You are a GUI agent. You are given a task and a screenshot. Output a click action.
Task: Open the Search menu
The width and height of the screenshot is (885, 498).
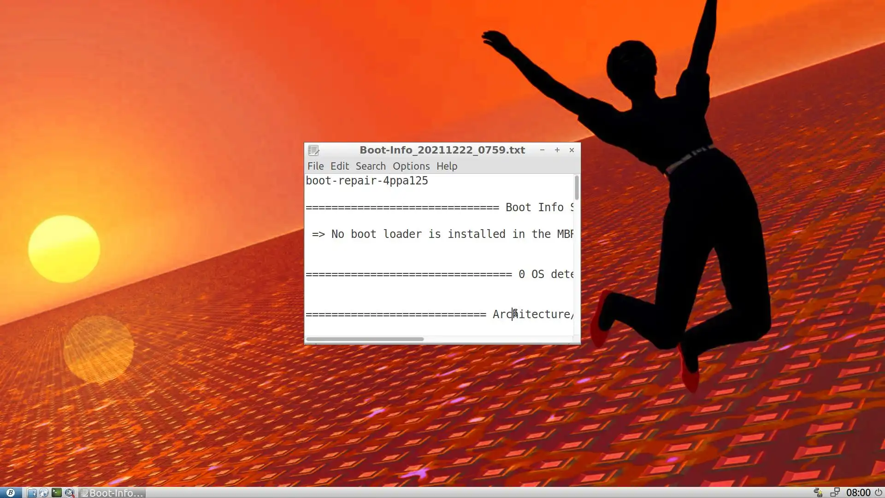point(371,166)
